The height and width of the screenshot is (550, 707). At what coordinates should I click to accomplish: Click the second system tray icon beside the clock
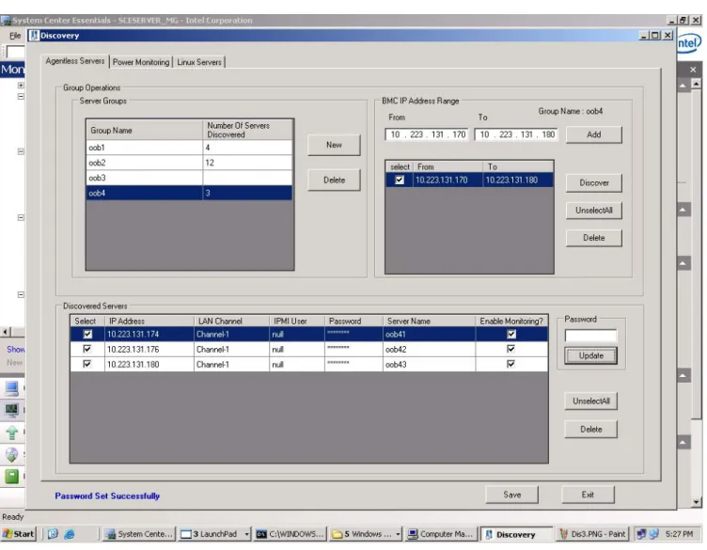653,534
